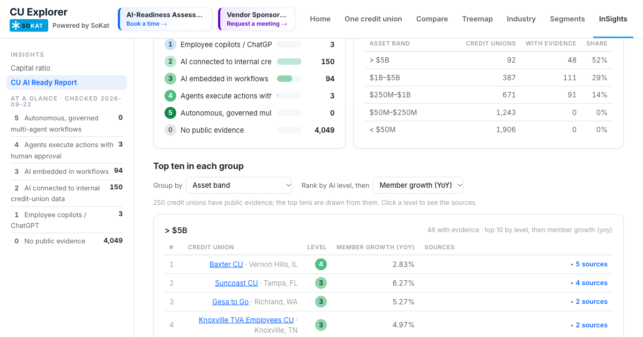Open the Group by Asset band dropdown

pos(239,185)
